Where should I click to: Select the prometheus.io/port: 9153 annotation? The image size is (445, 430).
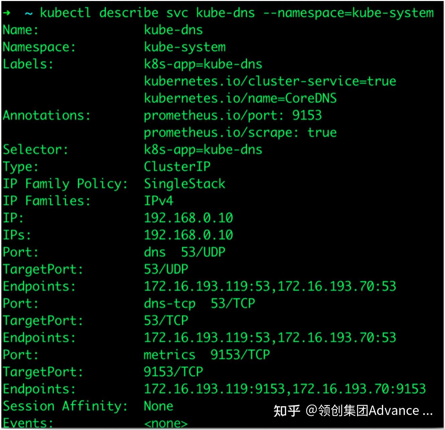tap(233, 116)
